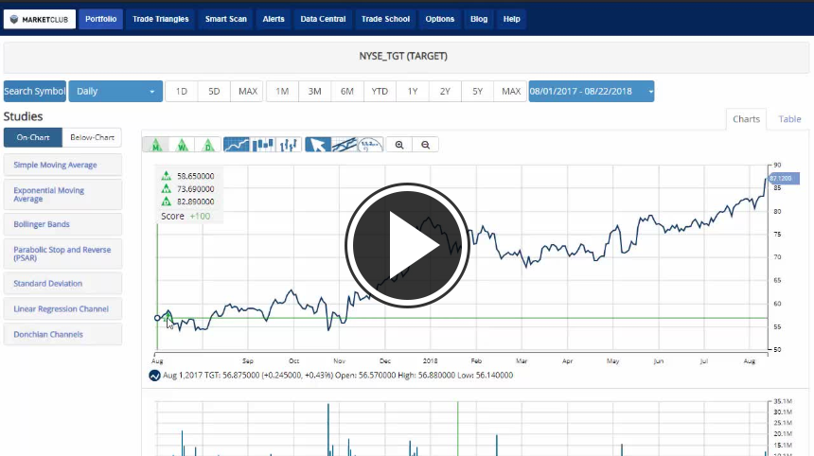Open Trade School

click(x=385, y=19)
